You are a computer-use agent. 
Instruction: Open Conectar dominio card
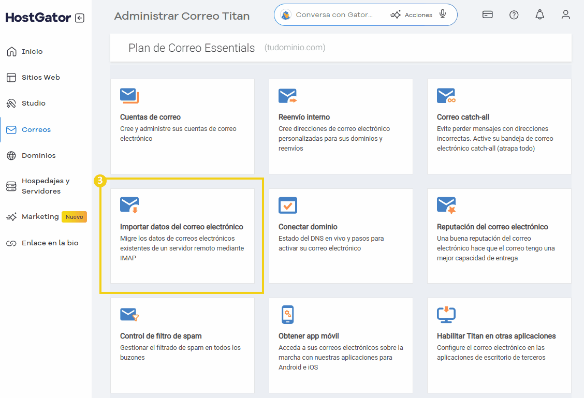[308, 227]
